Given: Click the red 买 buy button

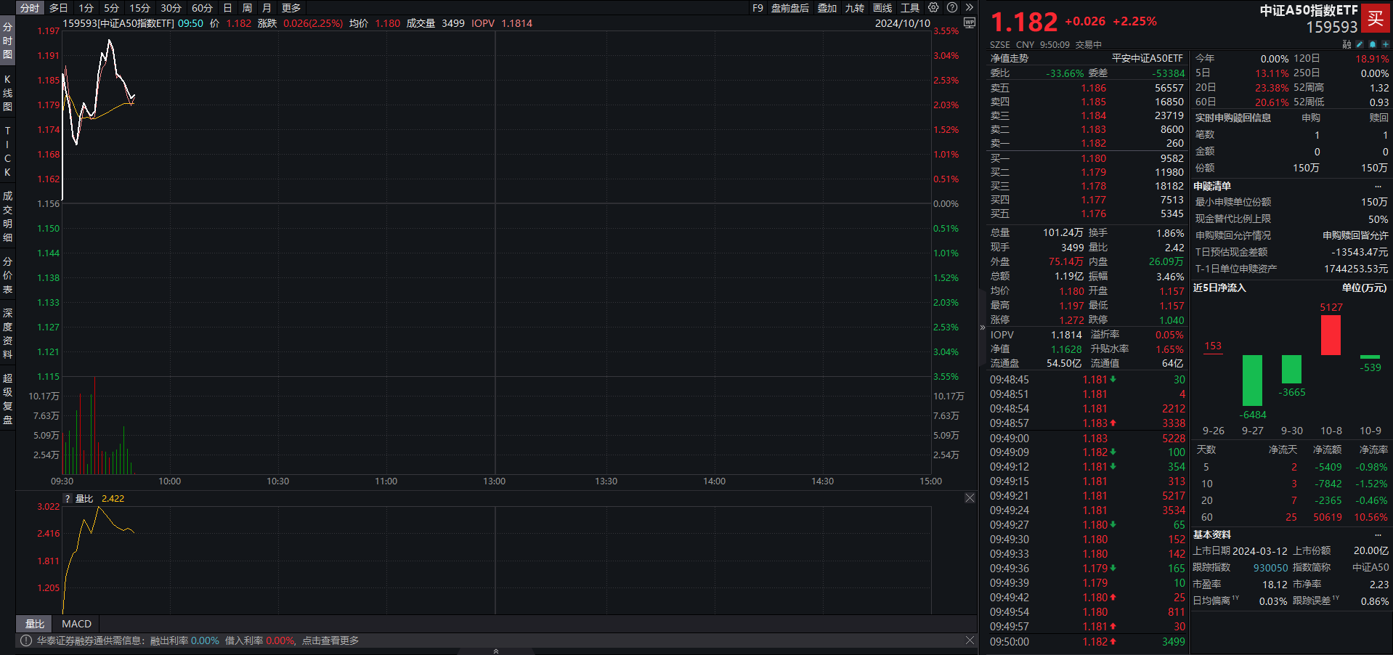Looking at the screenshot, I should click(x=1375, y=18).
